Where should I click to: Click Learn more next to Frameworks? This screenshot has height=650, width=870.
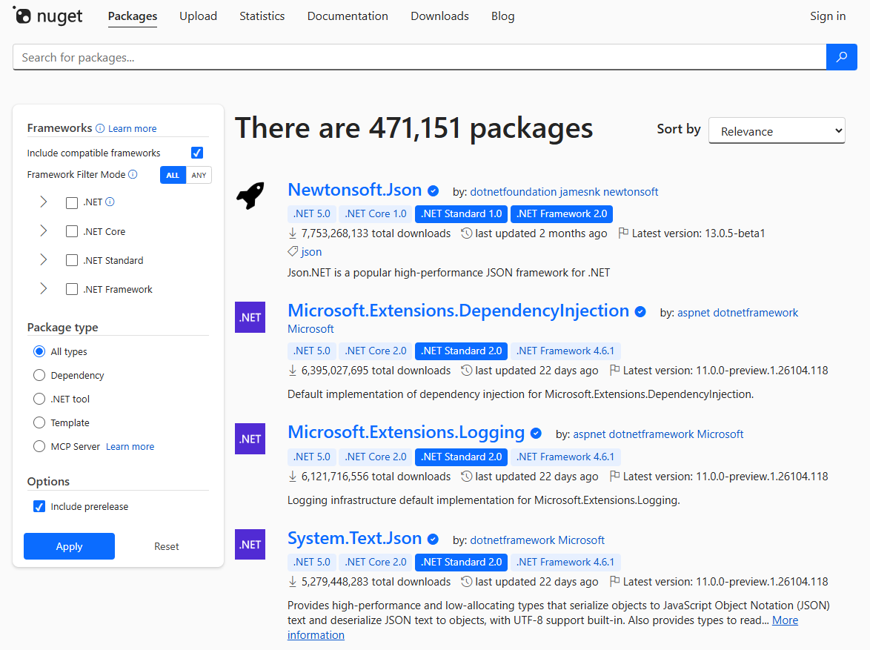coord(132,128)
